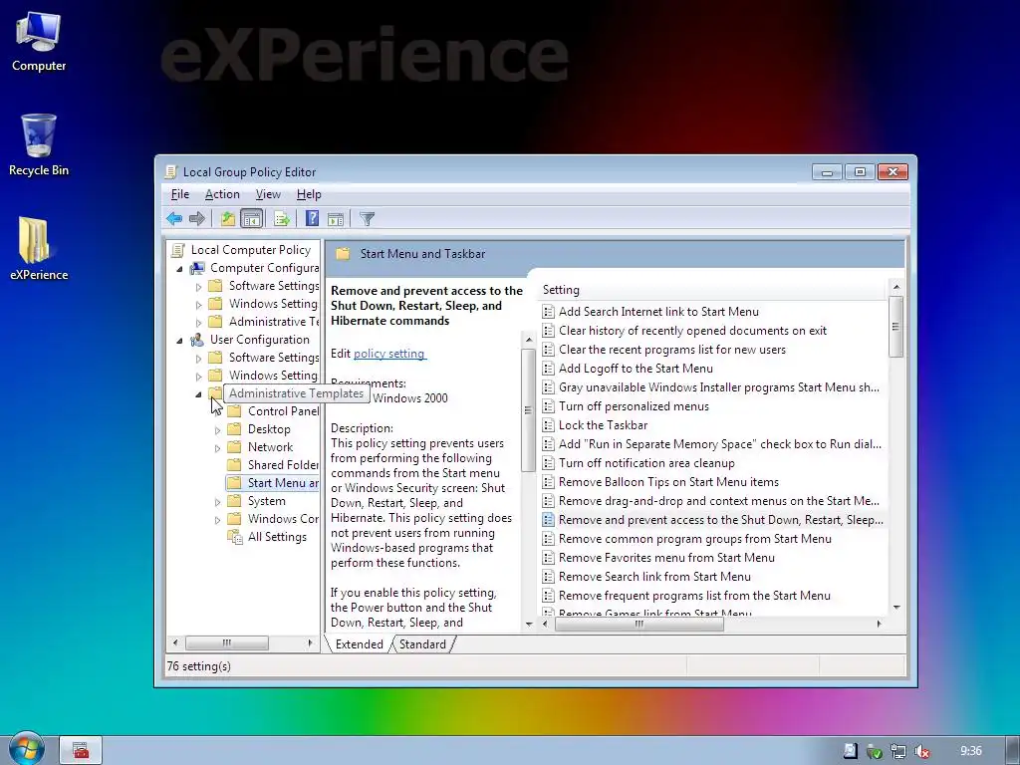
Task: Select Remove Search link from Start Menu
Action: [654, 577]
